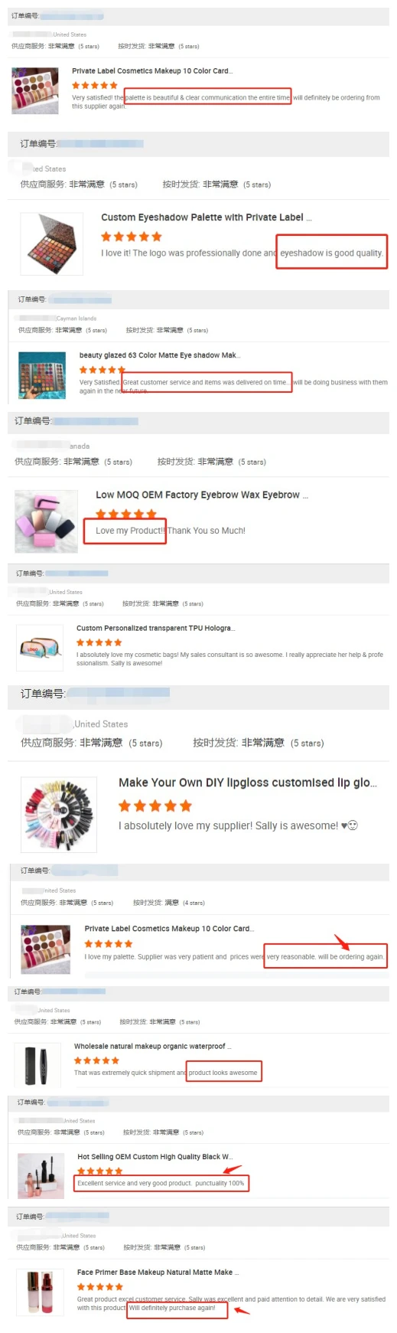The height and width of the screenshot is (1333, 397).
Task: Open the 10 Color Card palette thumbnail in the first review
Action: pyautogui.click(x=35, y=90)
